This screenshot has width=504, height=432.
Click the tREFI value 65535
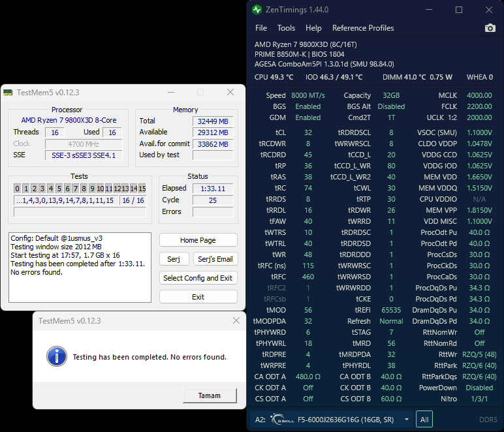point(391,310)
